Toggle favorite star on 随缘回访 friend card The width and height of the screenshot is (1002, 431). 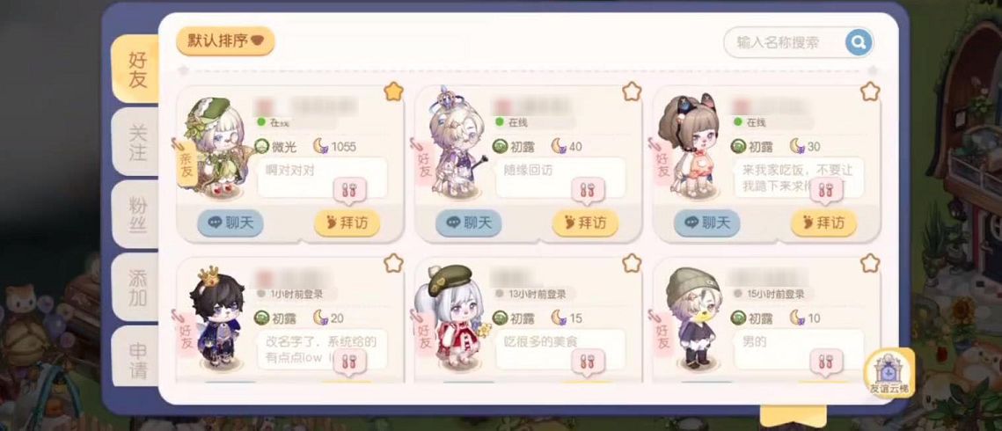[x=632, y=92]
